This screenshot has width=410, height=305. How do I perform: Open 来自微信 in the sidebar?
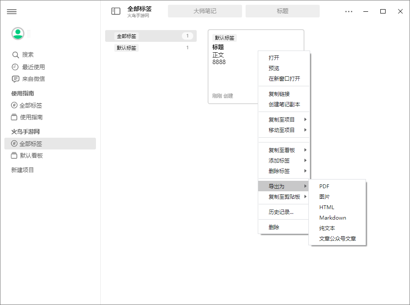point(34,79)
